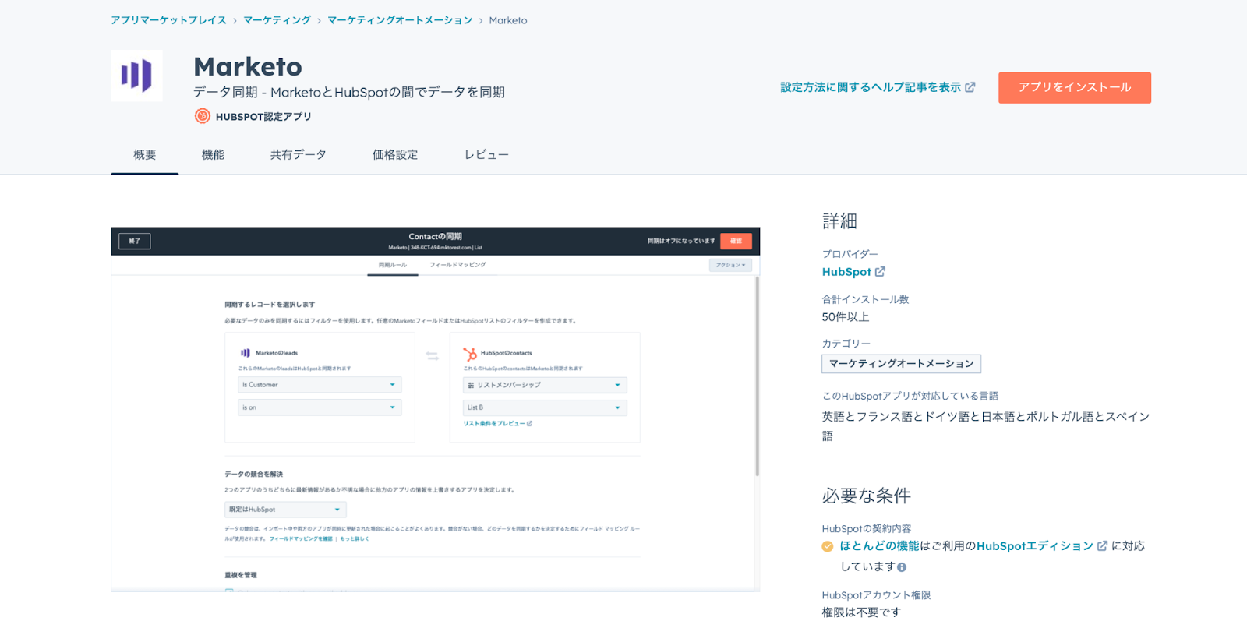1247x628 pixels.
Task: Click フィールドマッピング tab in screenshot
Action: 457,265
